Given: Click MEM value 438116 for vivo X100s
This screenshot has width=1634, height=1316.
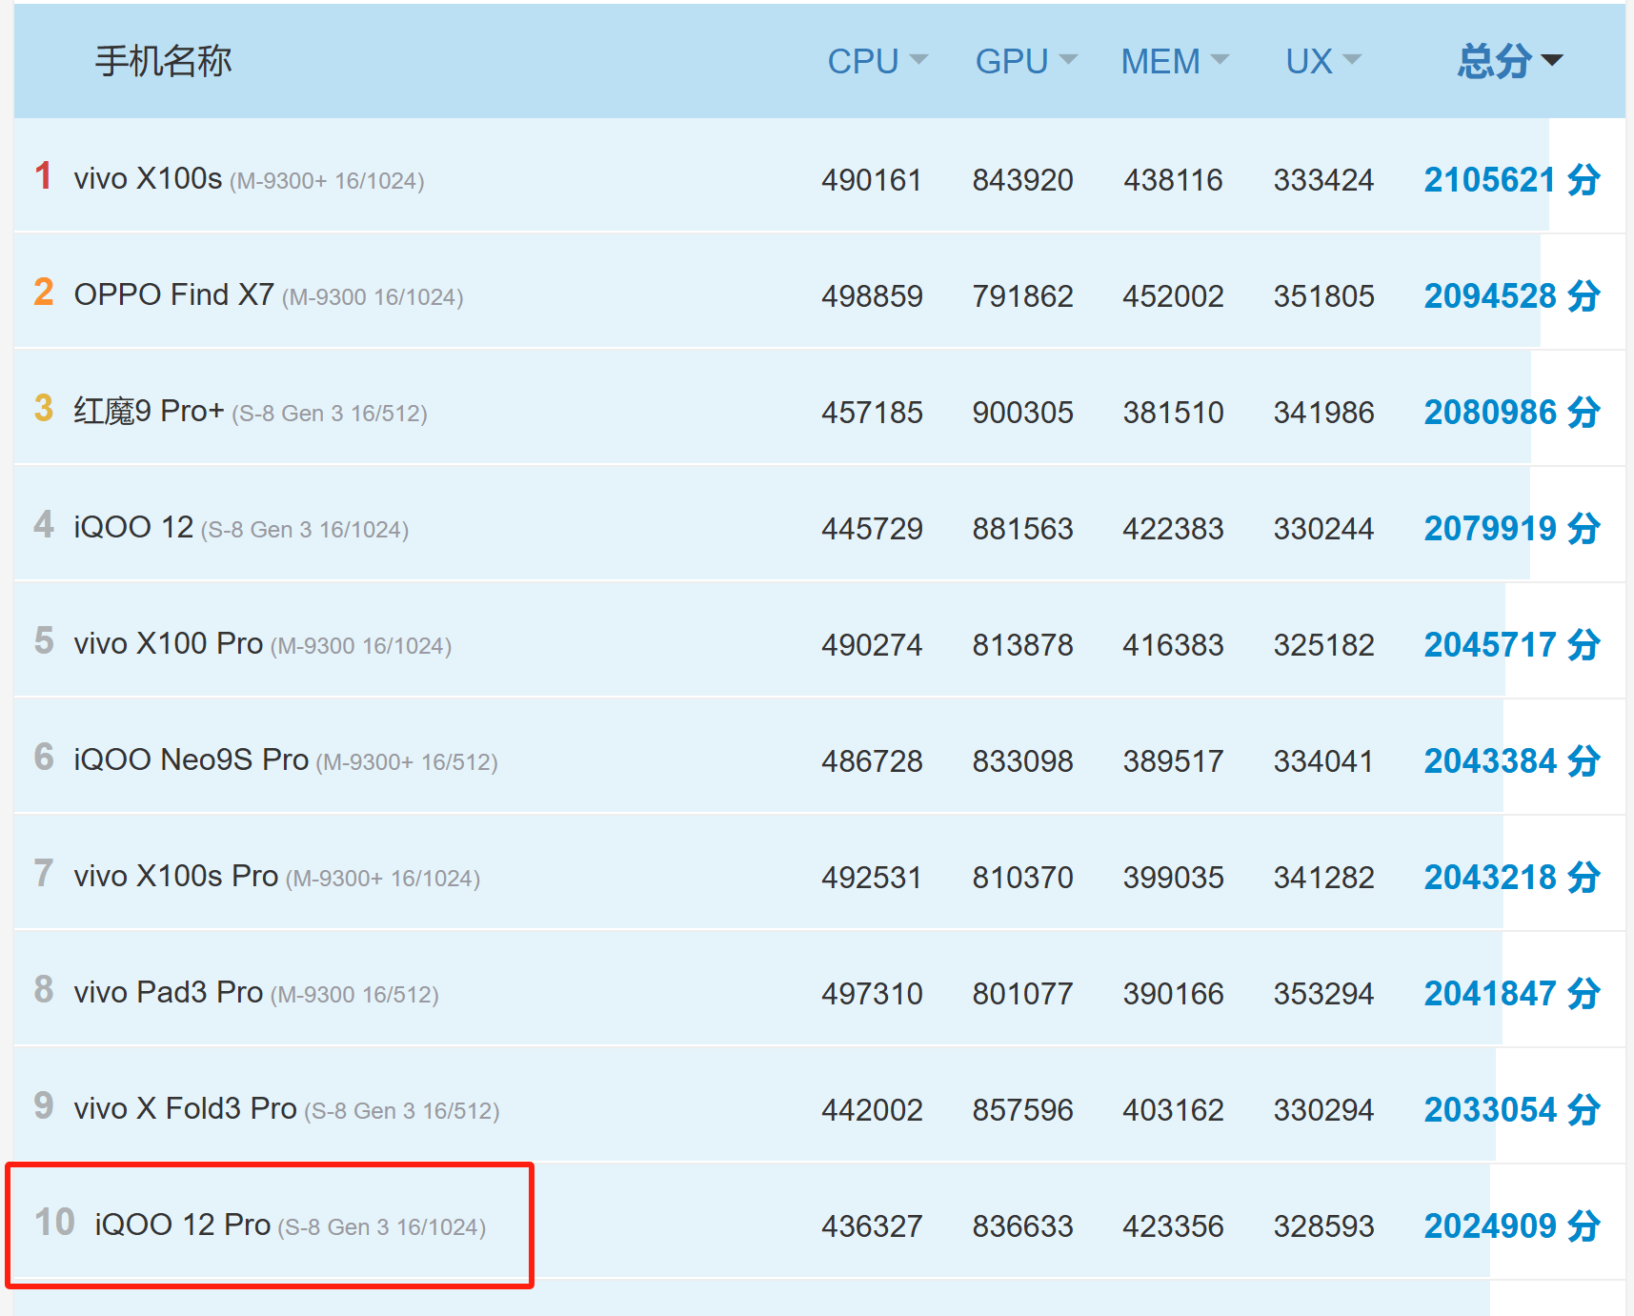Looking at the screenshot, I should pyautogui.click(x=1173, y=180).
